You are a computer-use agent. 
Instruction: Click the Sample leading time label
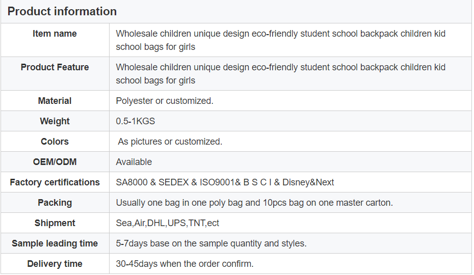click(x=55, y=243)
